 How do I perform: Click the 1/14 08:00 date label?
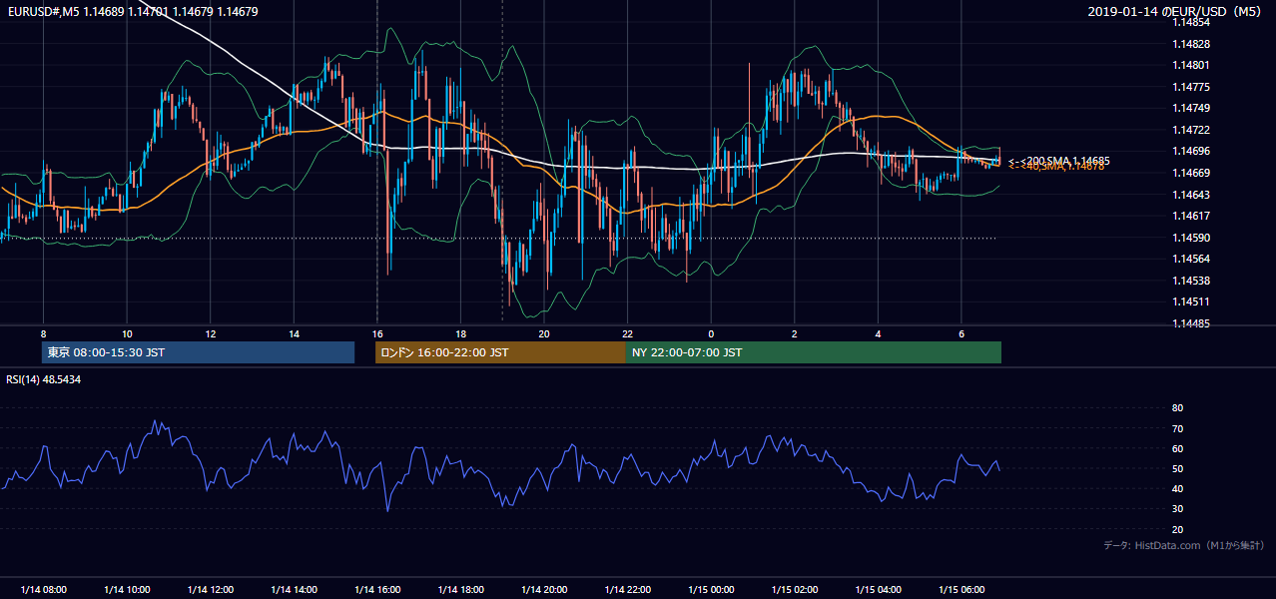pos(43,590)
